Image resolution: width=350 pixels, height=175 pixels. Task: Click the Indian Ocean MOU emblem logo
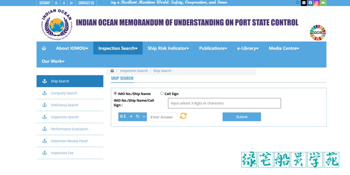tap(57, 24)
